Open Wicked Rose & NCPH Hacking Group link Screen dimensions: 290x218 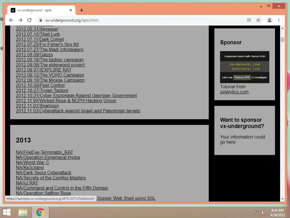click(x=66, y=100)
